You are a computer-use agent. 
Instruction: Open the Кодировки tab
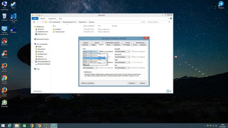click(117, 45)
